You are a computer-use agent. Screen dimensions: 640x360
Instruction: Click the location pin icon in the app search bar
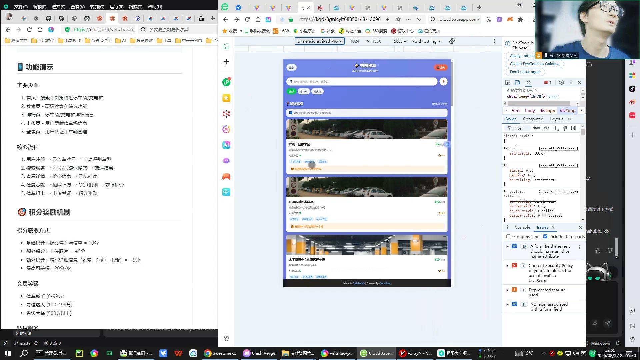pyautogui.click(x=444, y=82)
